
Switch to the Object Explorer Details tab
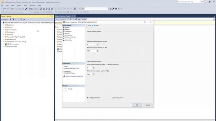[63, 16]
